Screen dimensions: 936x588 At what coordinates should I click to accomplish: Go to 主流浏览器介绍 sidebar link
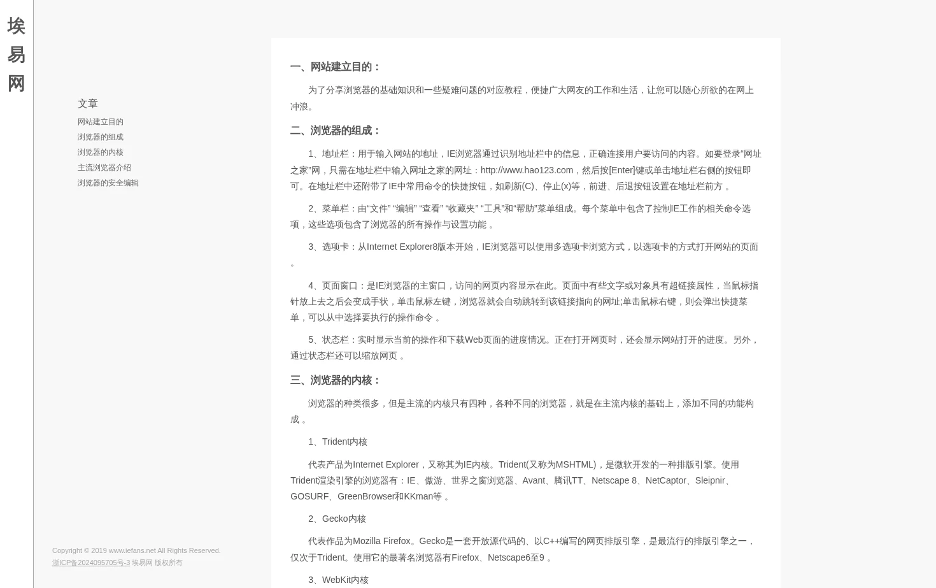(104, 168)
